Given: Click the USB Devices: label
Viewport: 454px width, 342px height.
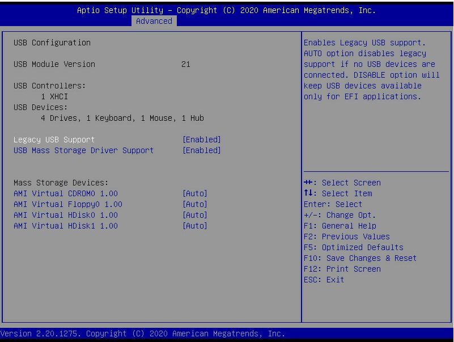Looking at the screenshot, I should pyautogui.click(x=41, y=107).
